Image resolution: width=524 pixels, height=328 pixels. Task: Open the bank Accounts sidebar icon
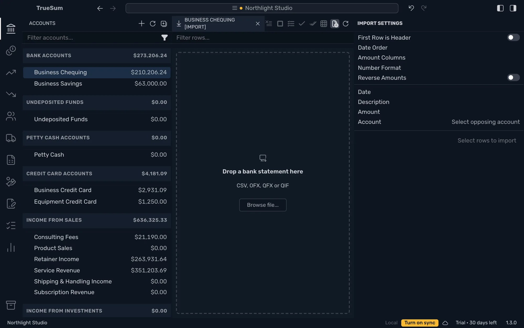(x=11, y=29)
